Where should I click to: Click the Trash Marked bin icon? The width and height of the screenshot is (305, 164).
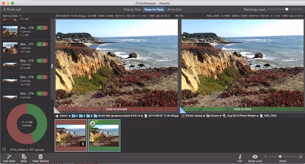[40, 157]
